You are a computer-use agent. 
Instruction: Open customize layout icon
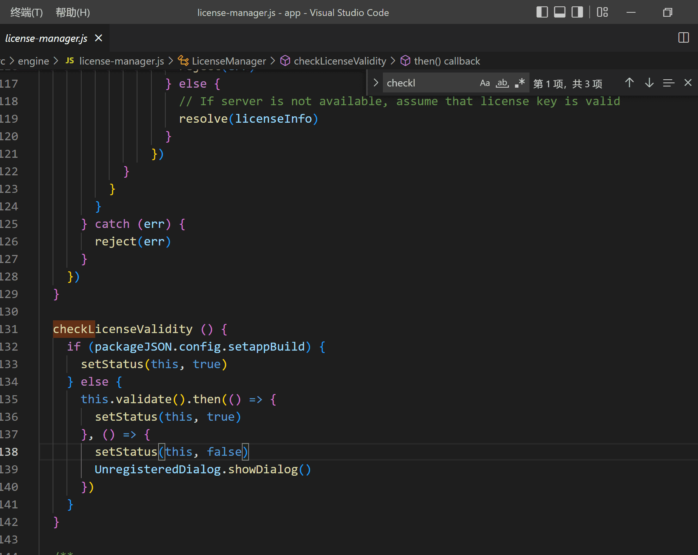point(602,12)
